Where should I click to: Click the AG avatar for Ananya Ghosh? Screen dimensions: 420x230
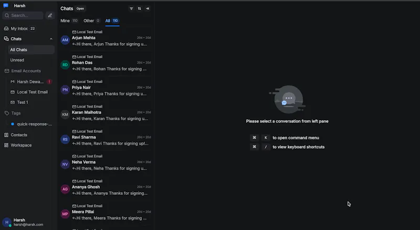pyautogui.click(x=65, y=189)
